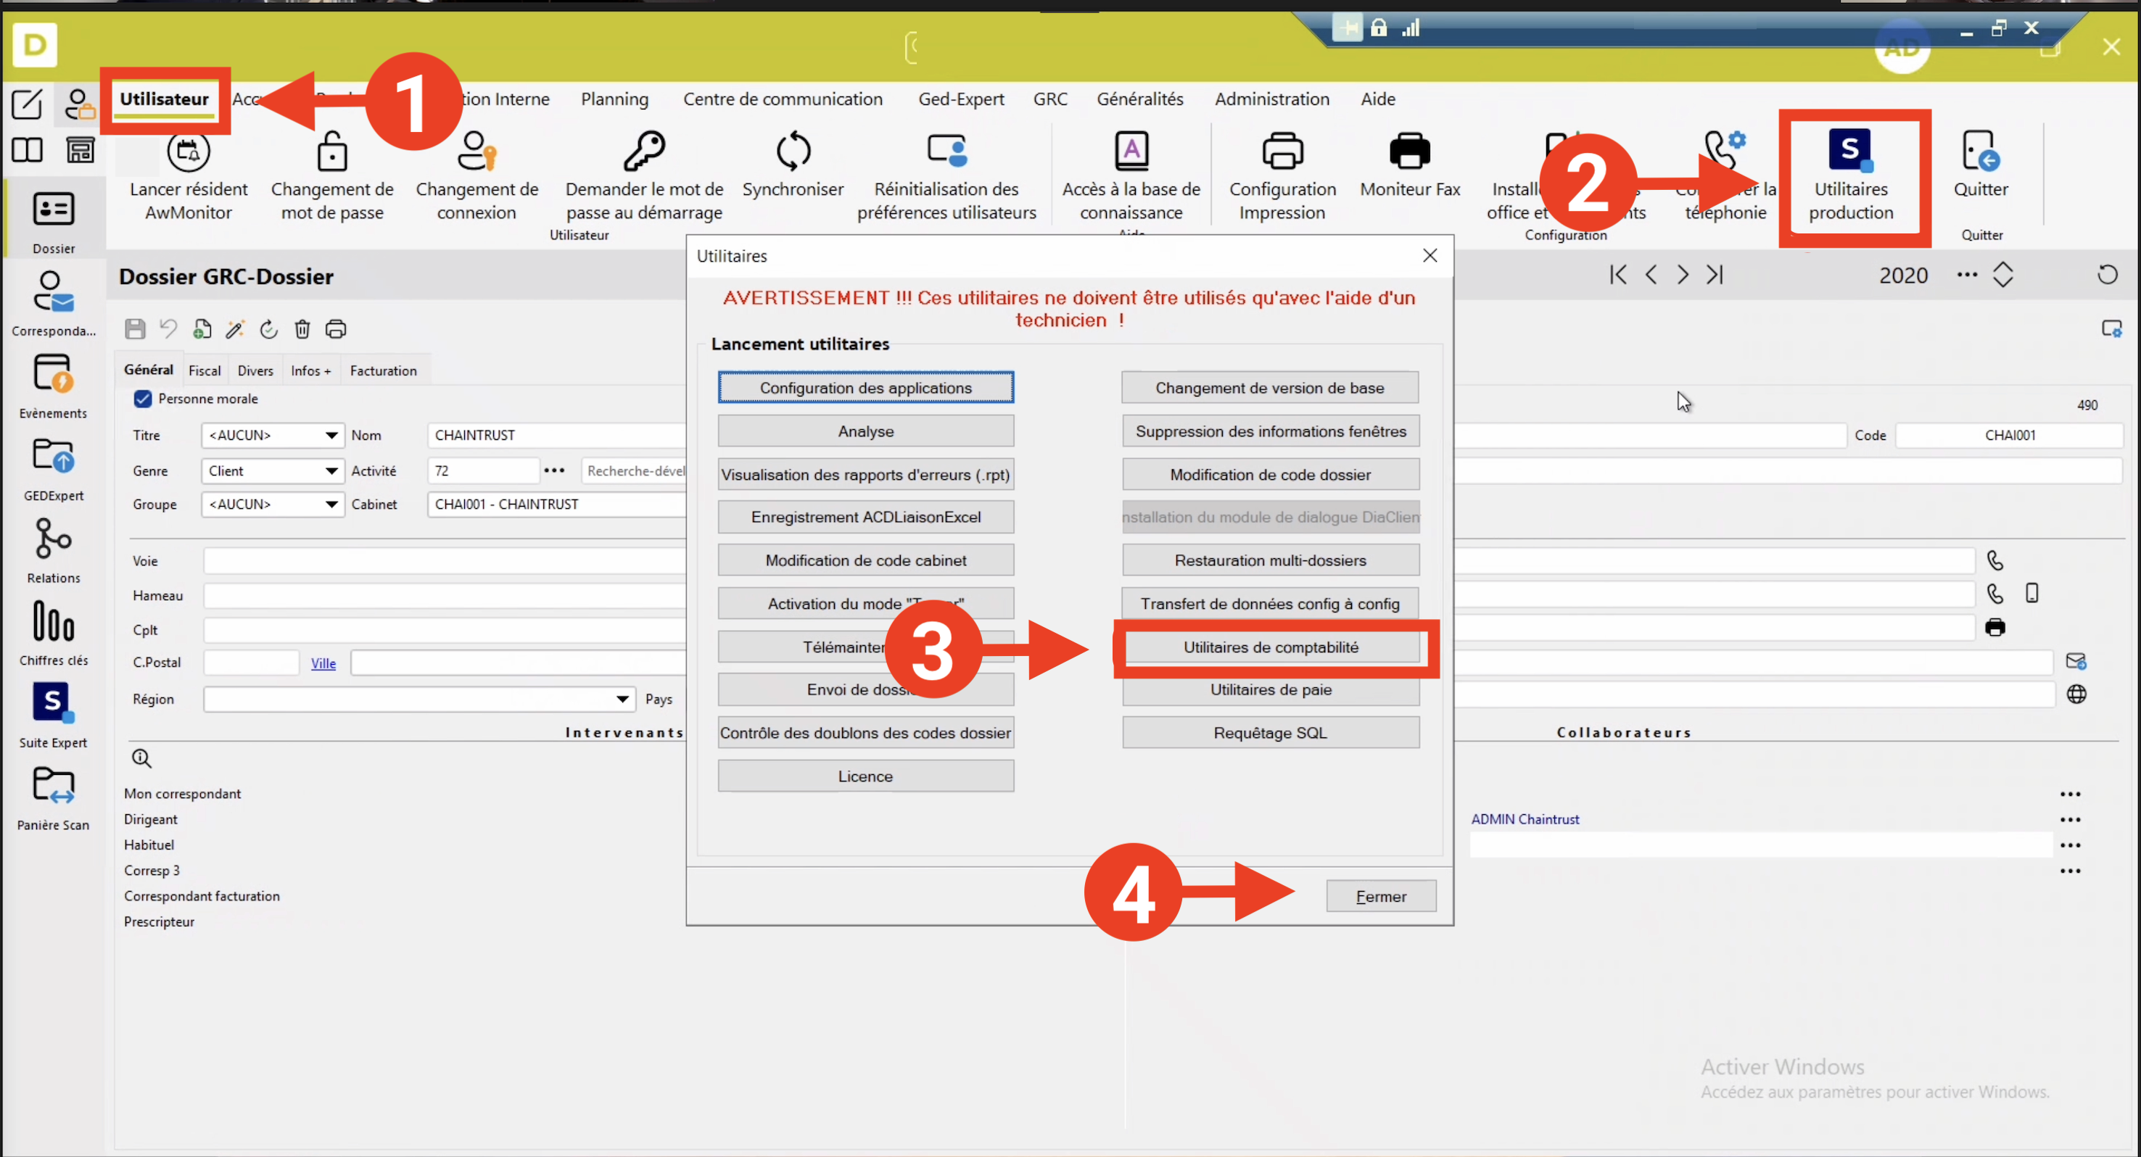Screen dimensions: 2141x1157
Task: Open Relations sidebar module
Action: pyautogui.click(x=53, y=551)
